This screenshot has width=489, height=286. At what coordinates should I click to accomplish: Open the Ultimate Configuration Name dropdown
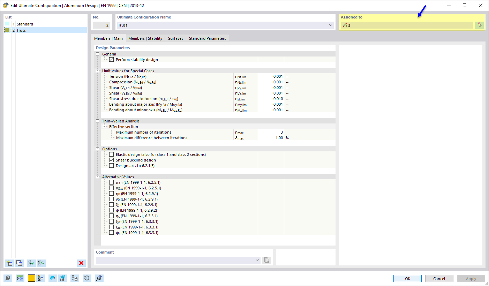tap(330, 25)
